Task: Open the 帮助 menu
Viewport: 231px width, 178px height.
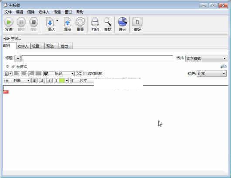Action: click(x=80, y=12)
